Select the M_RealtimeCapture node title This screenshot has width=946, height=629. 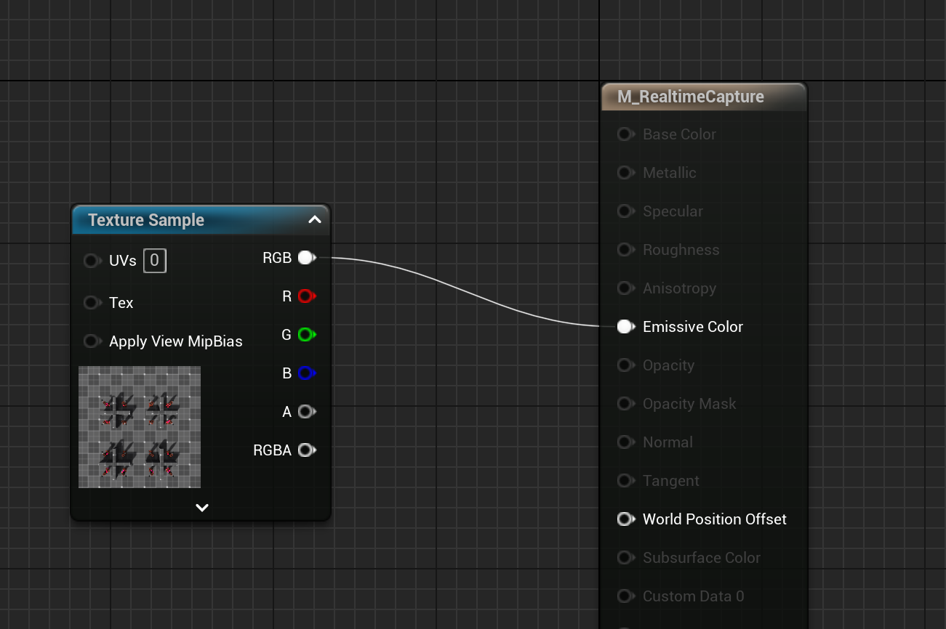pos(691,97)
